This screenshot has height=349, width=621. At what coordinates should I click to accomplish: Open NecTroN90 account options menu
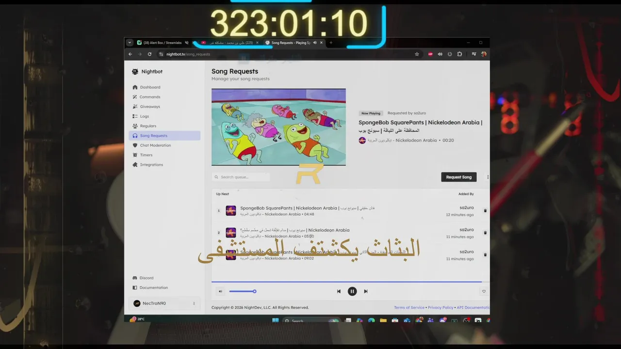point(194,303)
